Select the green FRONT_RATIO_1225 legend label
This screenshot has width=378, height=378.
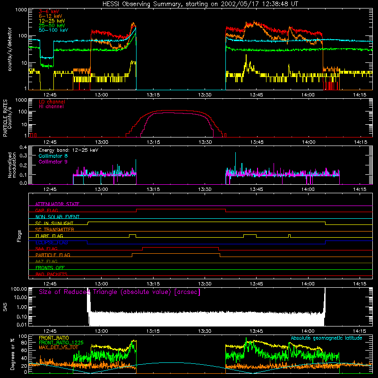click(61, 343)
